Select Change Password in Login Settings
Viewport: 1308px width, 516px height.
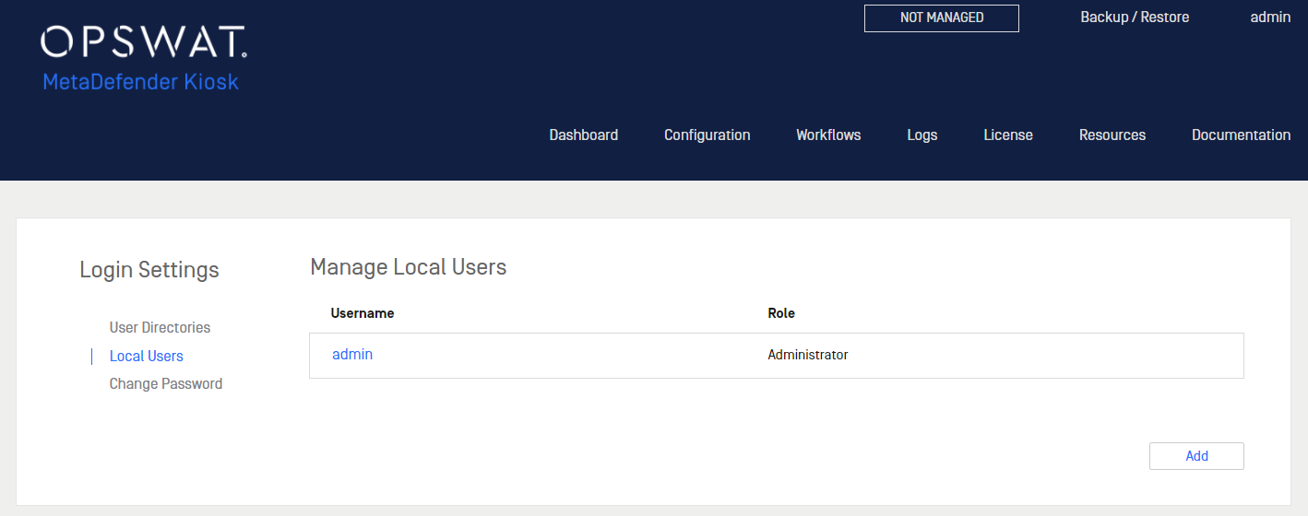[x=166, y=383]
